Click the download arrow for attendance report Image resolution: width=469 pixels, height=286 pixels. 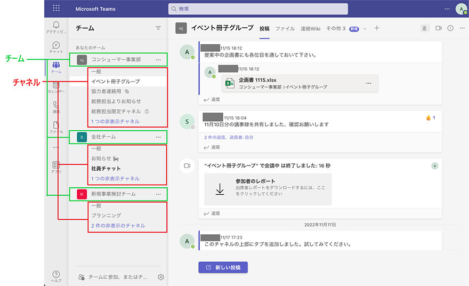click(x=220, y=189)
